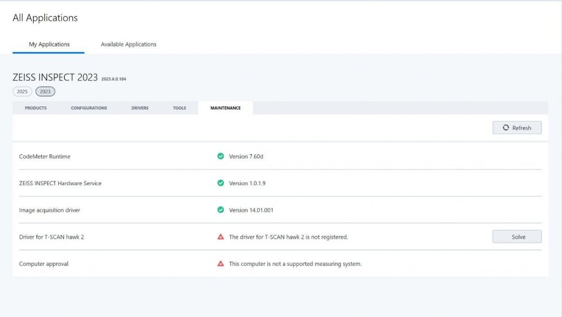Select the Maintenance tab
This screenshot has height=317, width=562.
click(x=226, y=108)
